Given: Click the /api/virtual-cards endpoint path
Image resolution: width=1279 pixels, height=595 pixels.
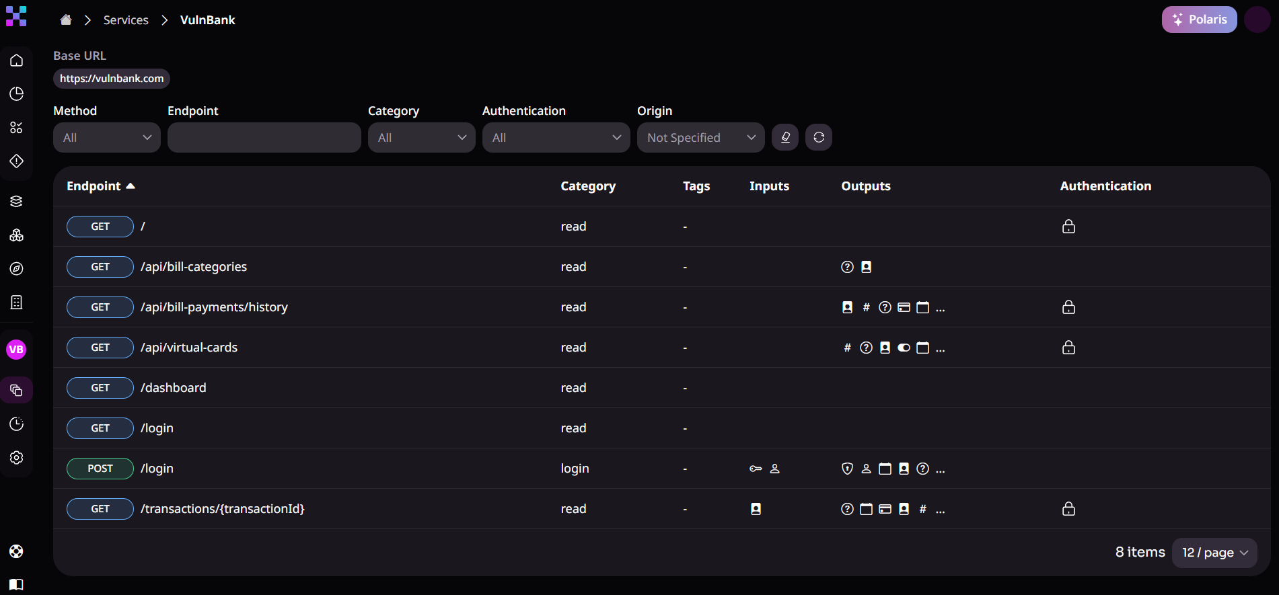Looking at the screenshot, I should [189, 348].
